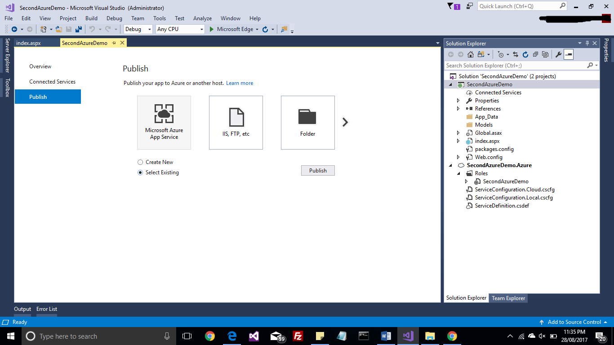Click the Undo toolbar icon
The width and height of the screenshot is (614, 345).
[x=92, y=29]
